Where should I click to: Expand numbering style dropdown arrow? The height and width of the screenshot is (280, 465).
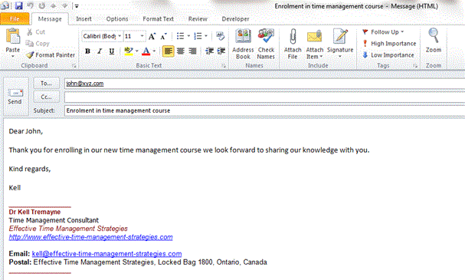pos(206,36)
